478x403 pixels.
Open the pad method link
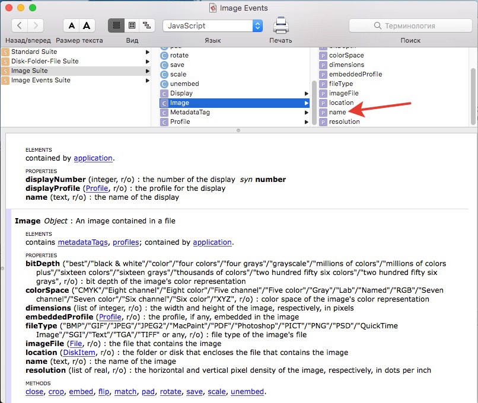coord(148,391)
